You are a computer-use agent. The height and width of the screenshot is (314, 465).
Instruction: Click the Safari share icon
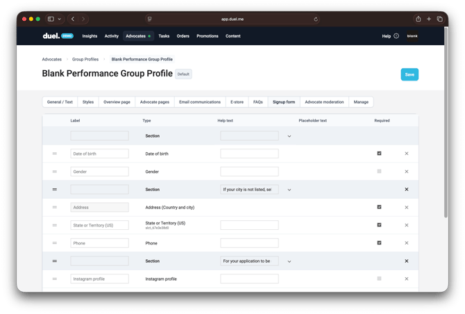click(x=418, y=19)
